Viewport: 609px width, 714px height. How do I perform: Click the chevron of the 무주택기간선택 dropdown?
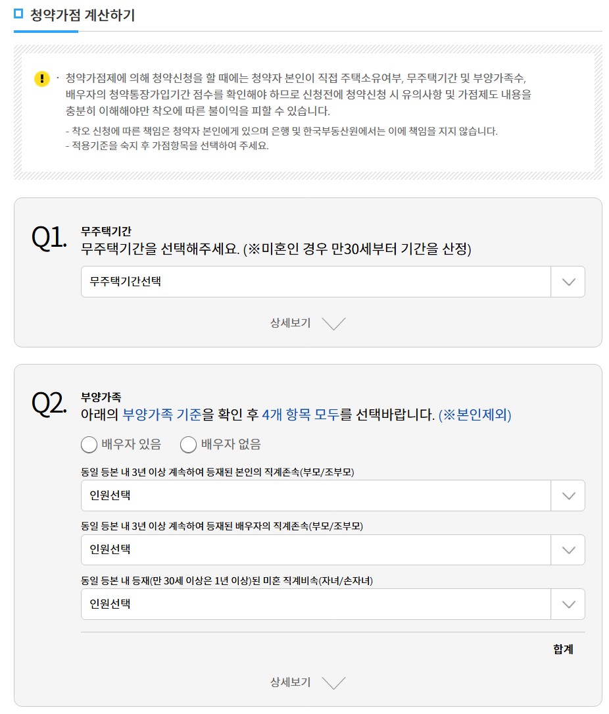point(568,282)
